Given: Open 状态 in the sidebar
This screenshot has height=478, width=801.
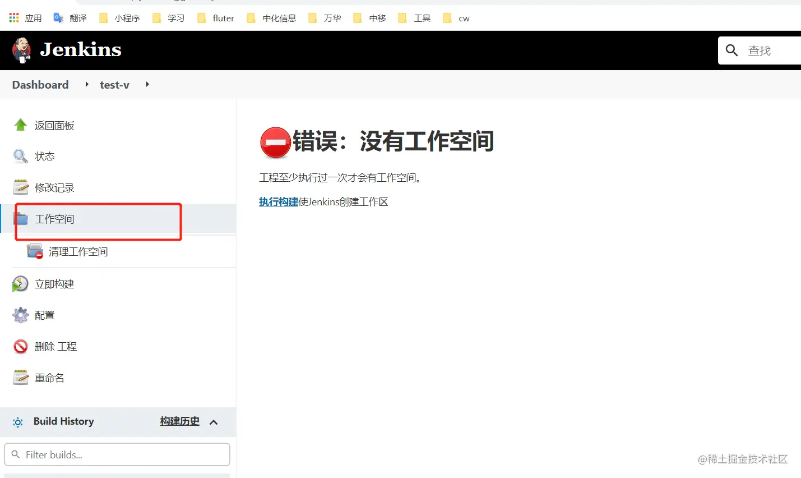Looking at the screenshot, I should coord(45,157).
